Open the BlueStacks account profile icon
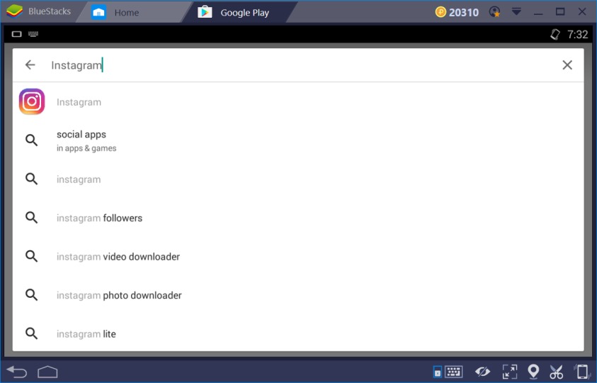This screenshot has width=597, height=383. pos(494,12)
